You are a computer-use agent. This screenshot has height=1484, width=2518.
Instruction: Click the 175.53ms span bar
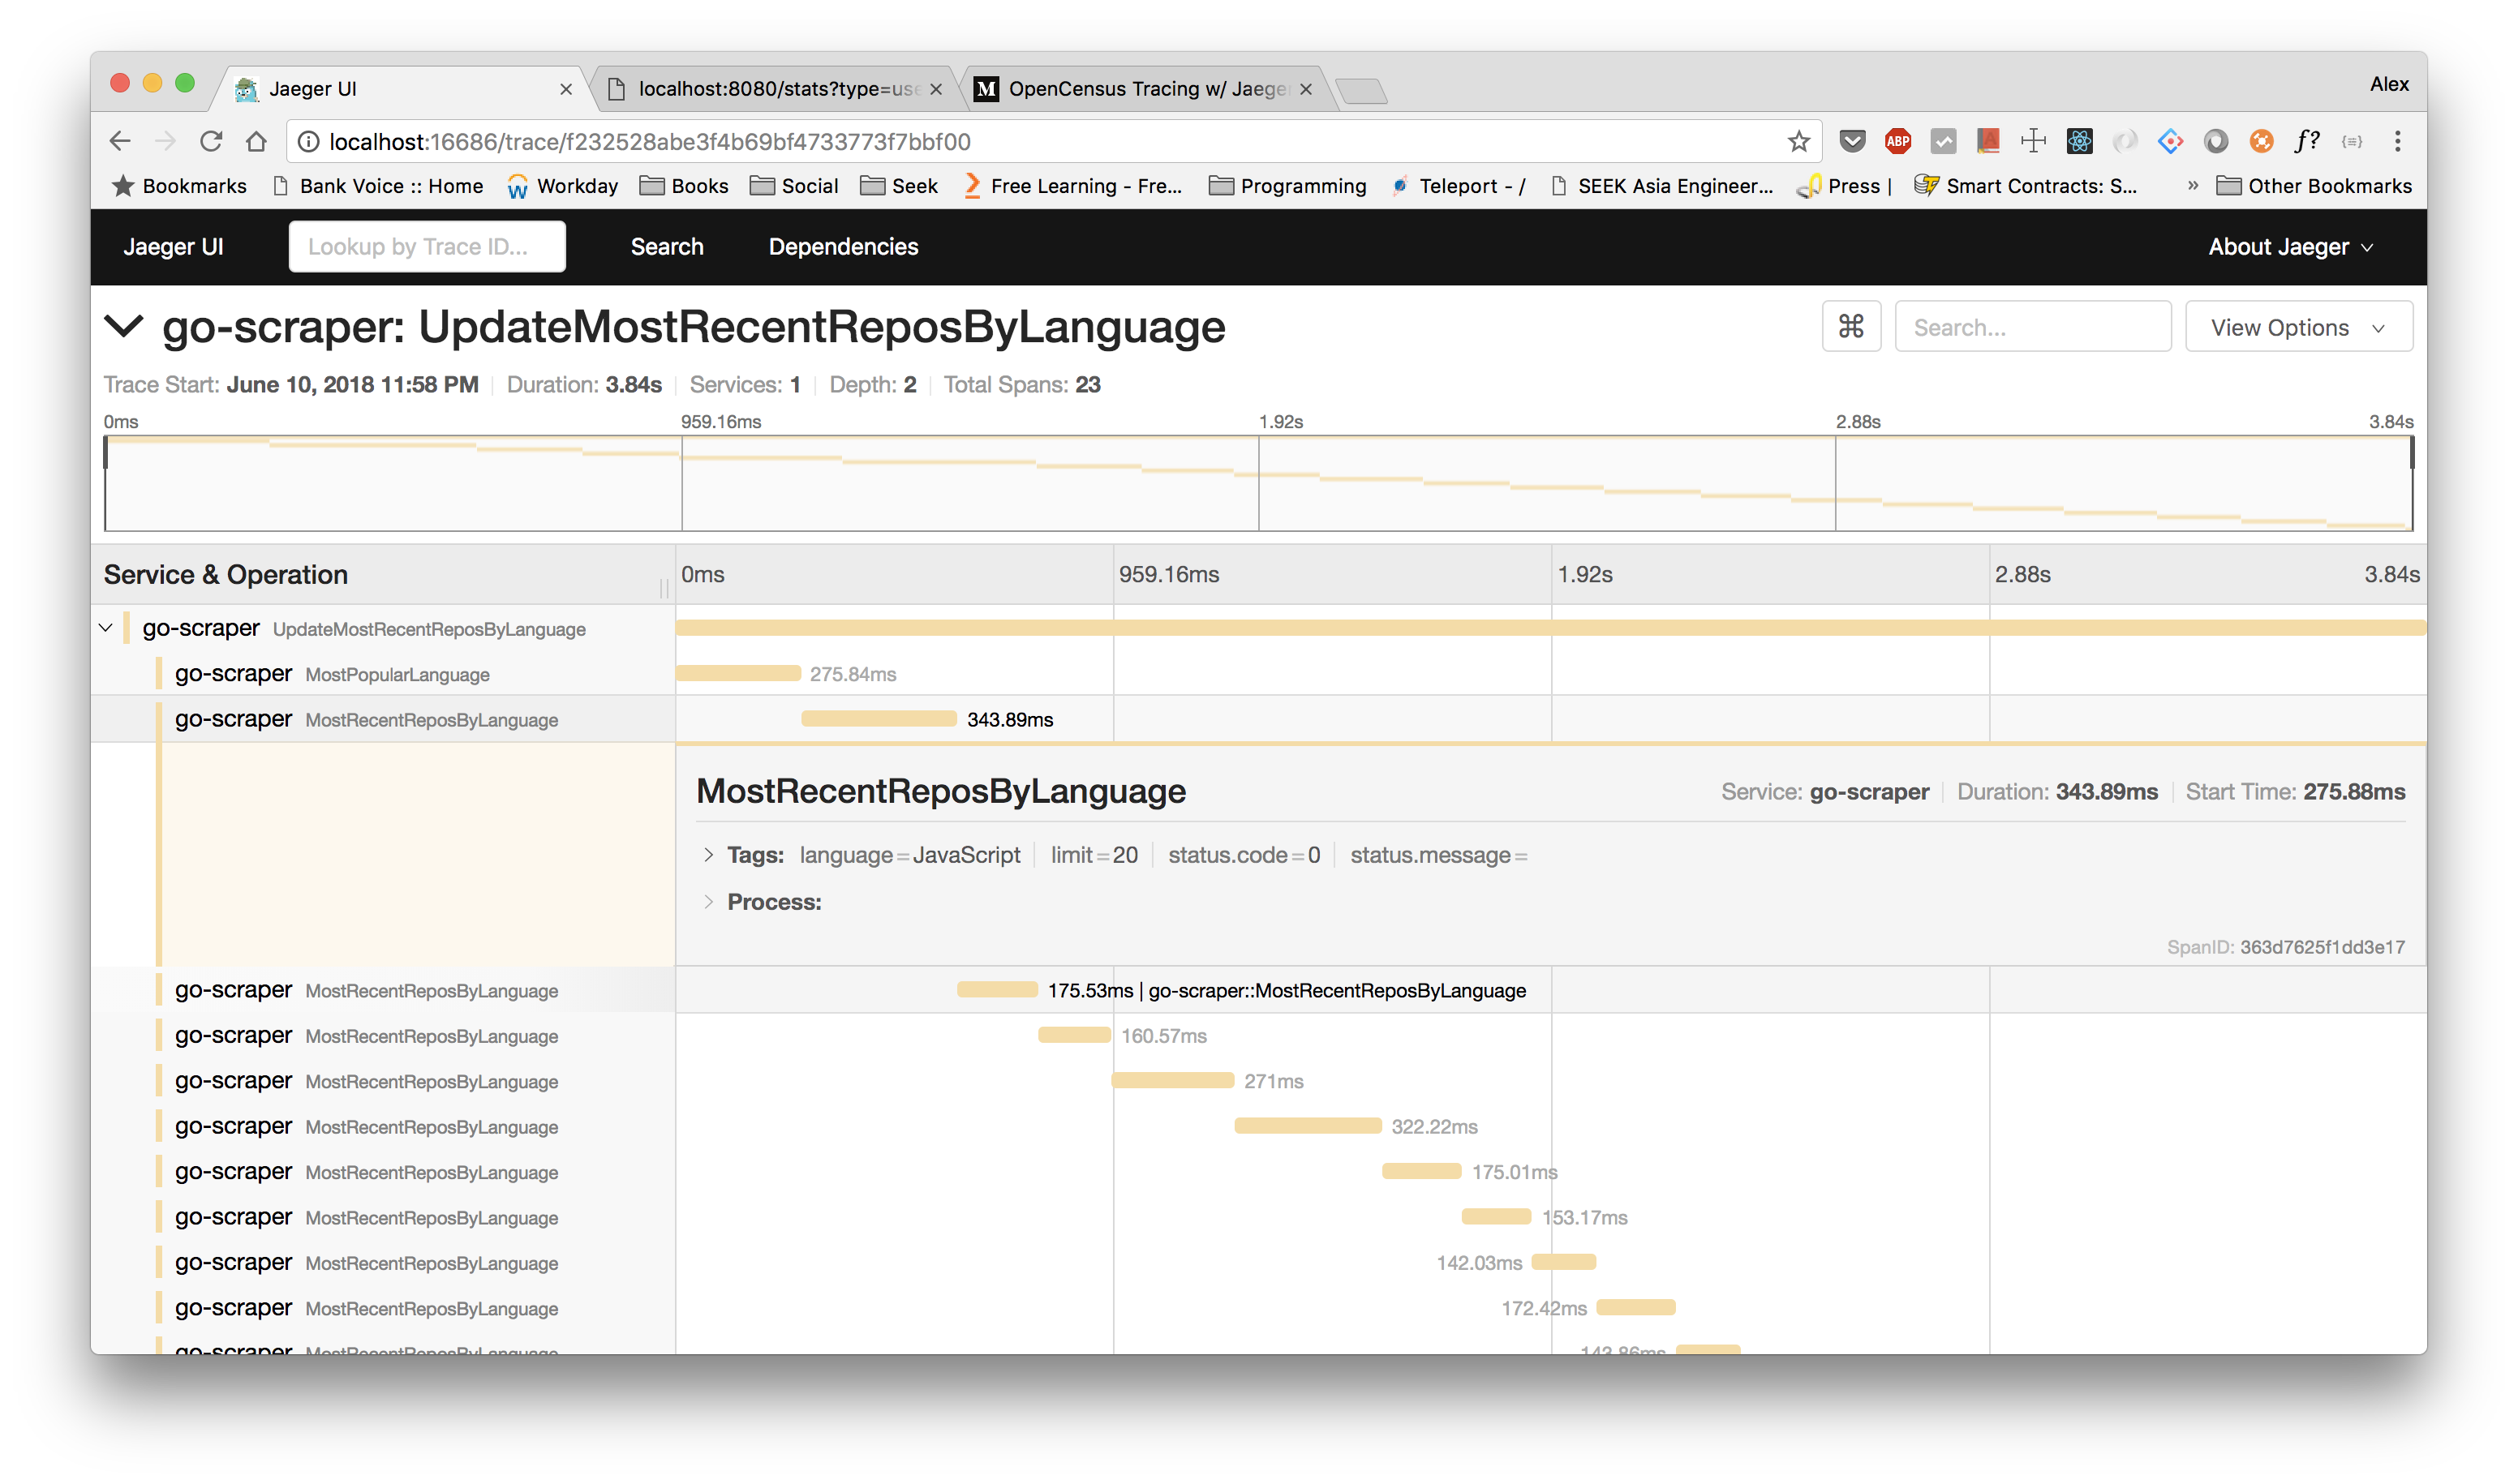click(x=998, y=990)
